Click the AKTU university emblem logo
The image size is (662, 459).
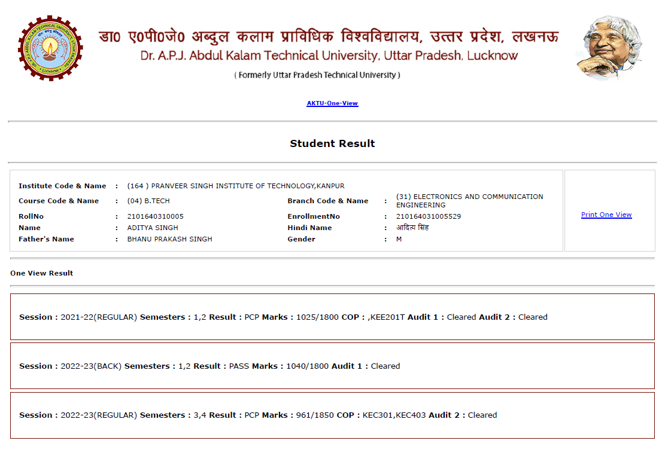(x=50, y=48)
